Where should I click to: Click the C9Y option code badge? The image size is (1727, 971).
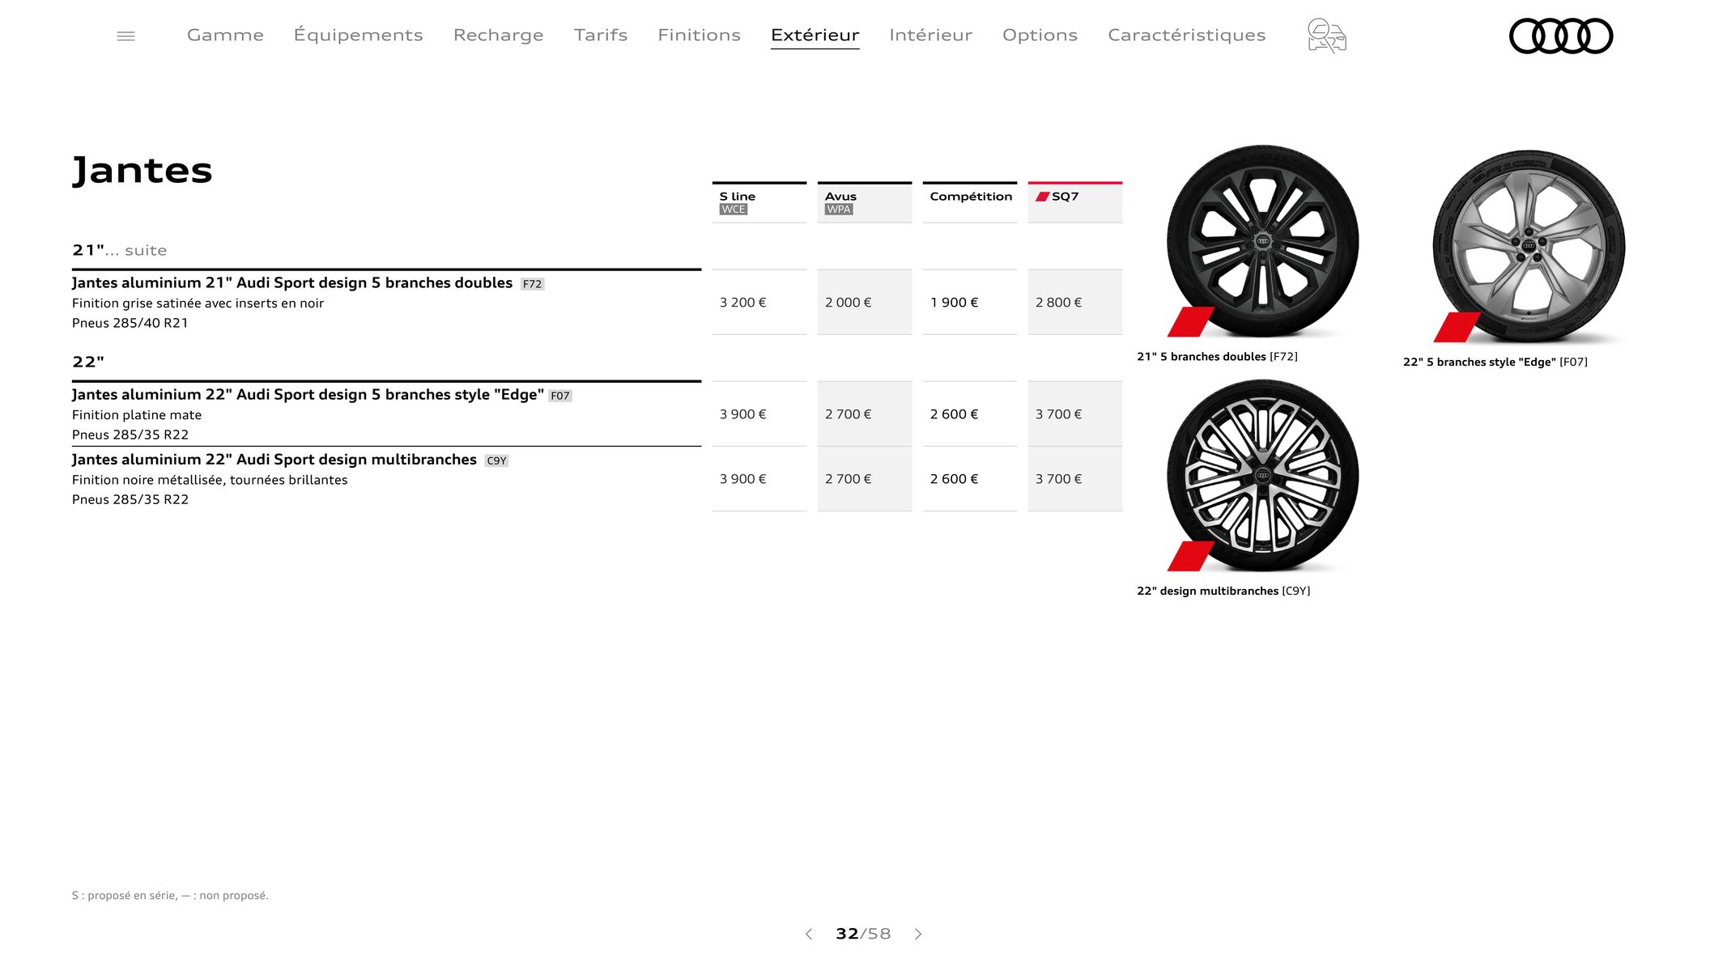click(496, 460)
